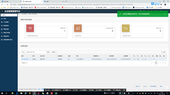
Task: Toggle the hamburger navigation menu
Action: [2, 11]
